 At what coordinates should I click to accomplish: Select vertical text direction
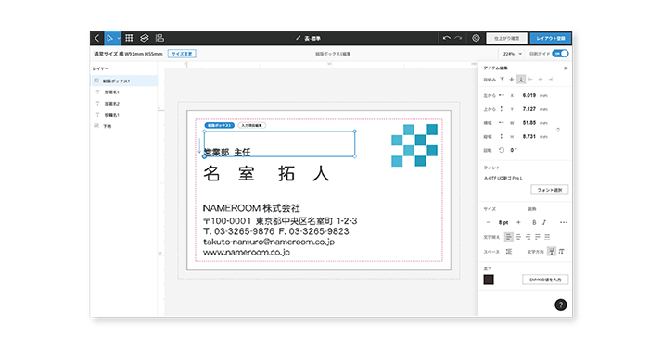[562, 252]
